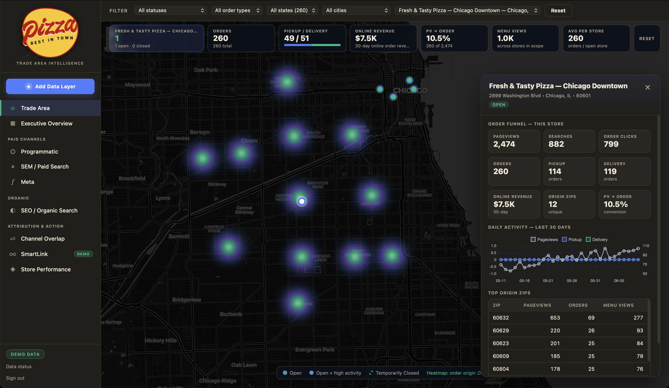The image size is (669, 388).
Task: Go to SEM / Paid Search
Action: [50, 167]
